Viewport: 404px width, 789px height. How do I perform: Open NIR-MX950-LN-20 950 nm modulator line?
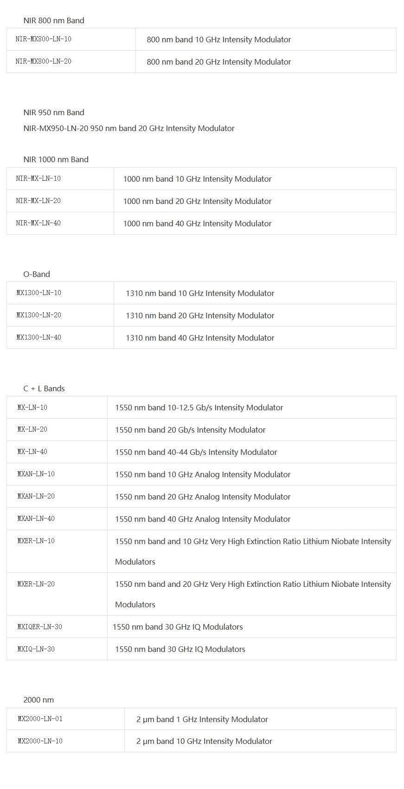[129, 128]
